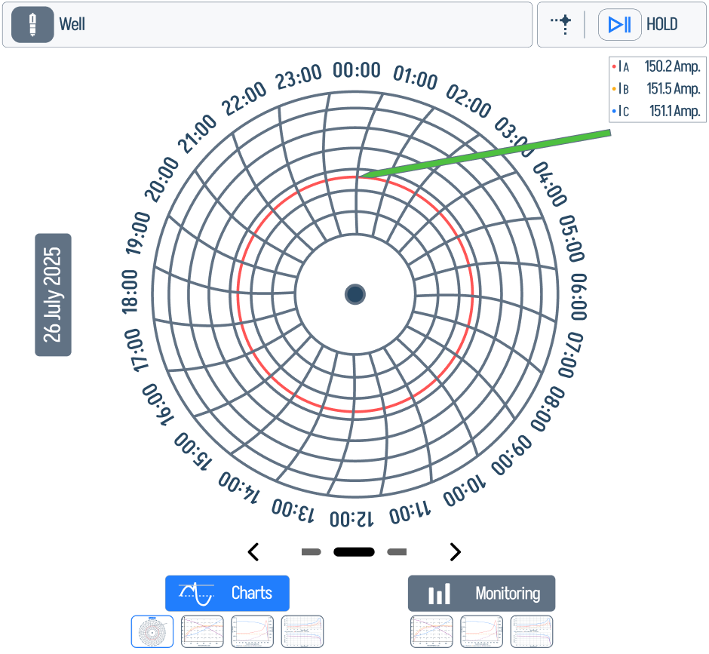This screenshot has width=709, height=654.
Task: Click the center dot of the polar chart
Action: [355, 294]
